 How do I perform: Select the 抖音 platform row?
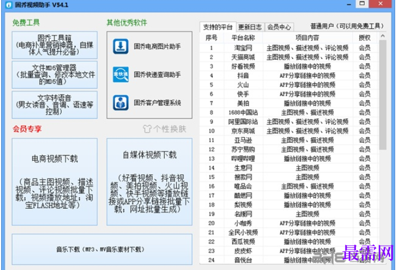point(289,75)
